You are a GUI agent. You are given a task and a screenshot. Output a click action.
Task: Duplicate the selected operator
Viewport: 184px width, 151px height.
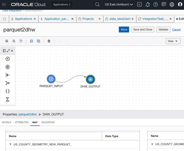coord(38,41)
